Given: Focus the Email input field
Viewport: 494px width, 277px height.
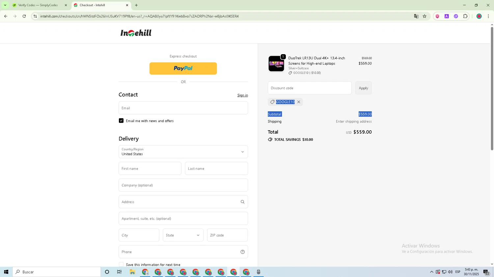Looking at the screenshot, I should coord(183,108).
